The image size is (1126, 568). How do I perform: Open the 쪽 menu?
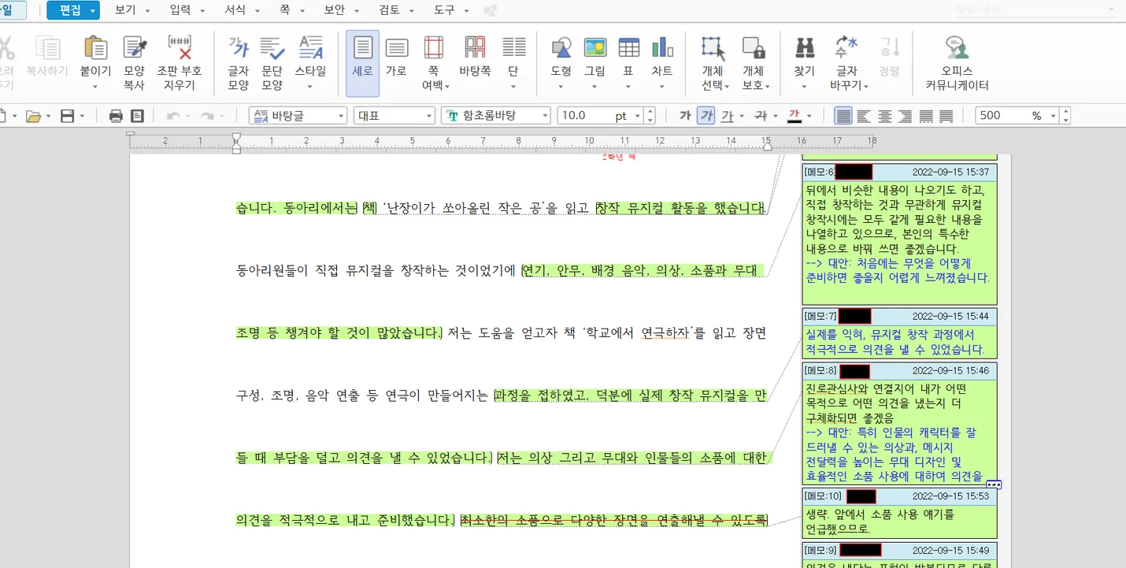[284, 10]
